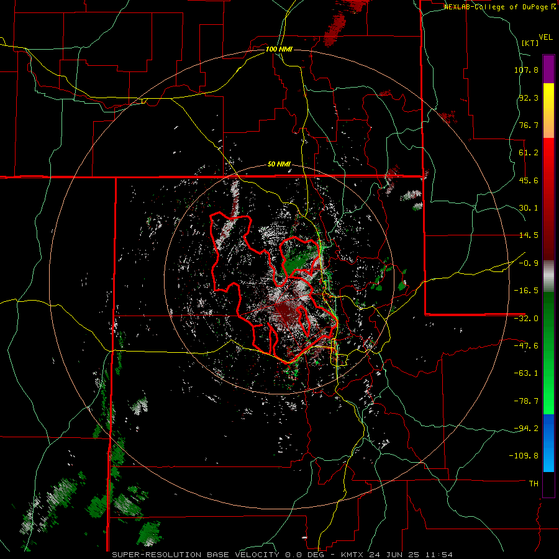The height and width of the screenshot is (559, 559).
Task: Click the 50 NMI range ring label
Action: tap(279, 165)
